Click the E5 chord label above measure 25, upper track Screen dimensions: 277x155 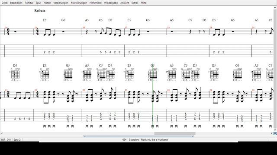[x=45, y=20]
